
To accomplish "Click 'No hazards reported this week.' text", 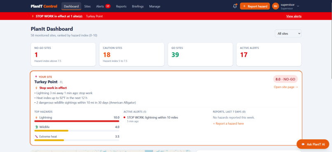I will click(234, 117).
